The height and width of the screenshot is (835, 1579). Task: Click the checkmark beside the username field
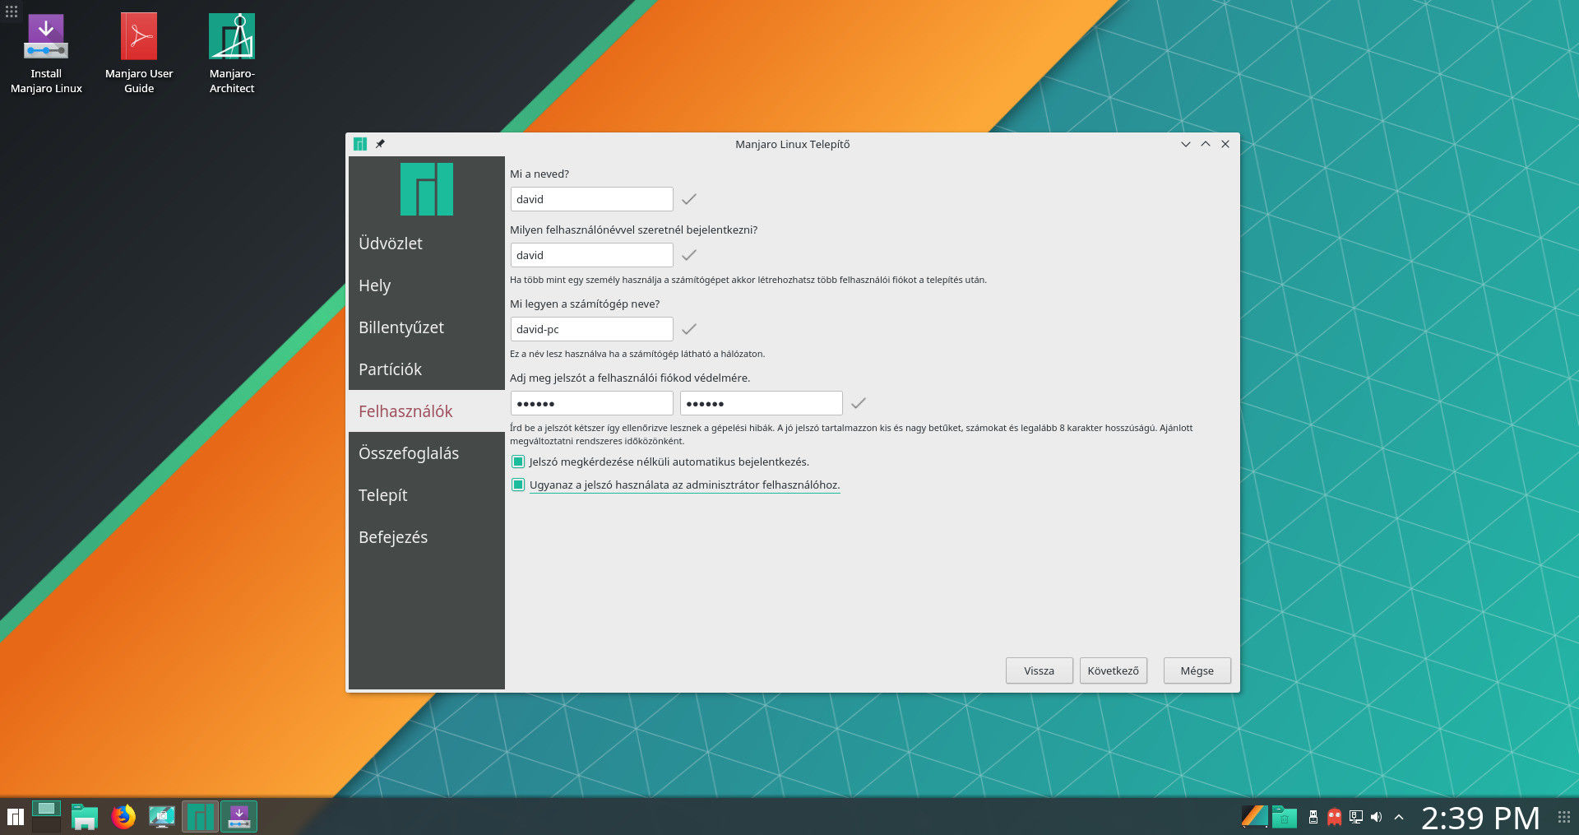coord(689,255)
